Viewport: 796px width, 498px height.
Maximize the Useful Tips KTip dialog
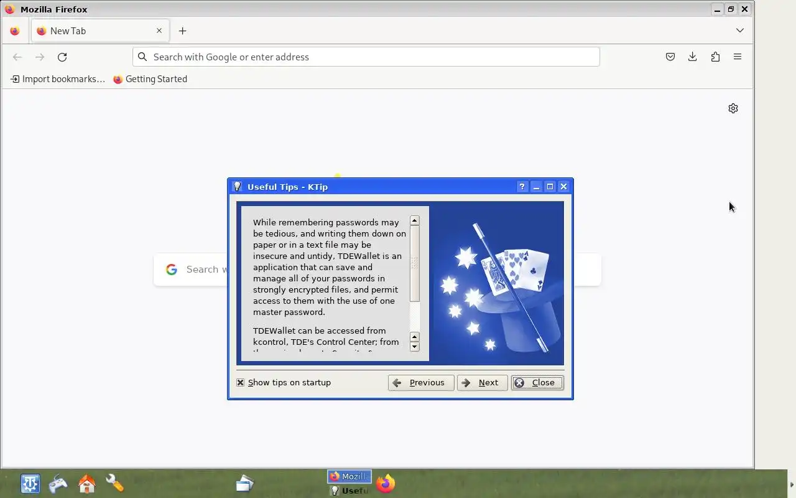click(550, 187)
